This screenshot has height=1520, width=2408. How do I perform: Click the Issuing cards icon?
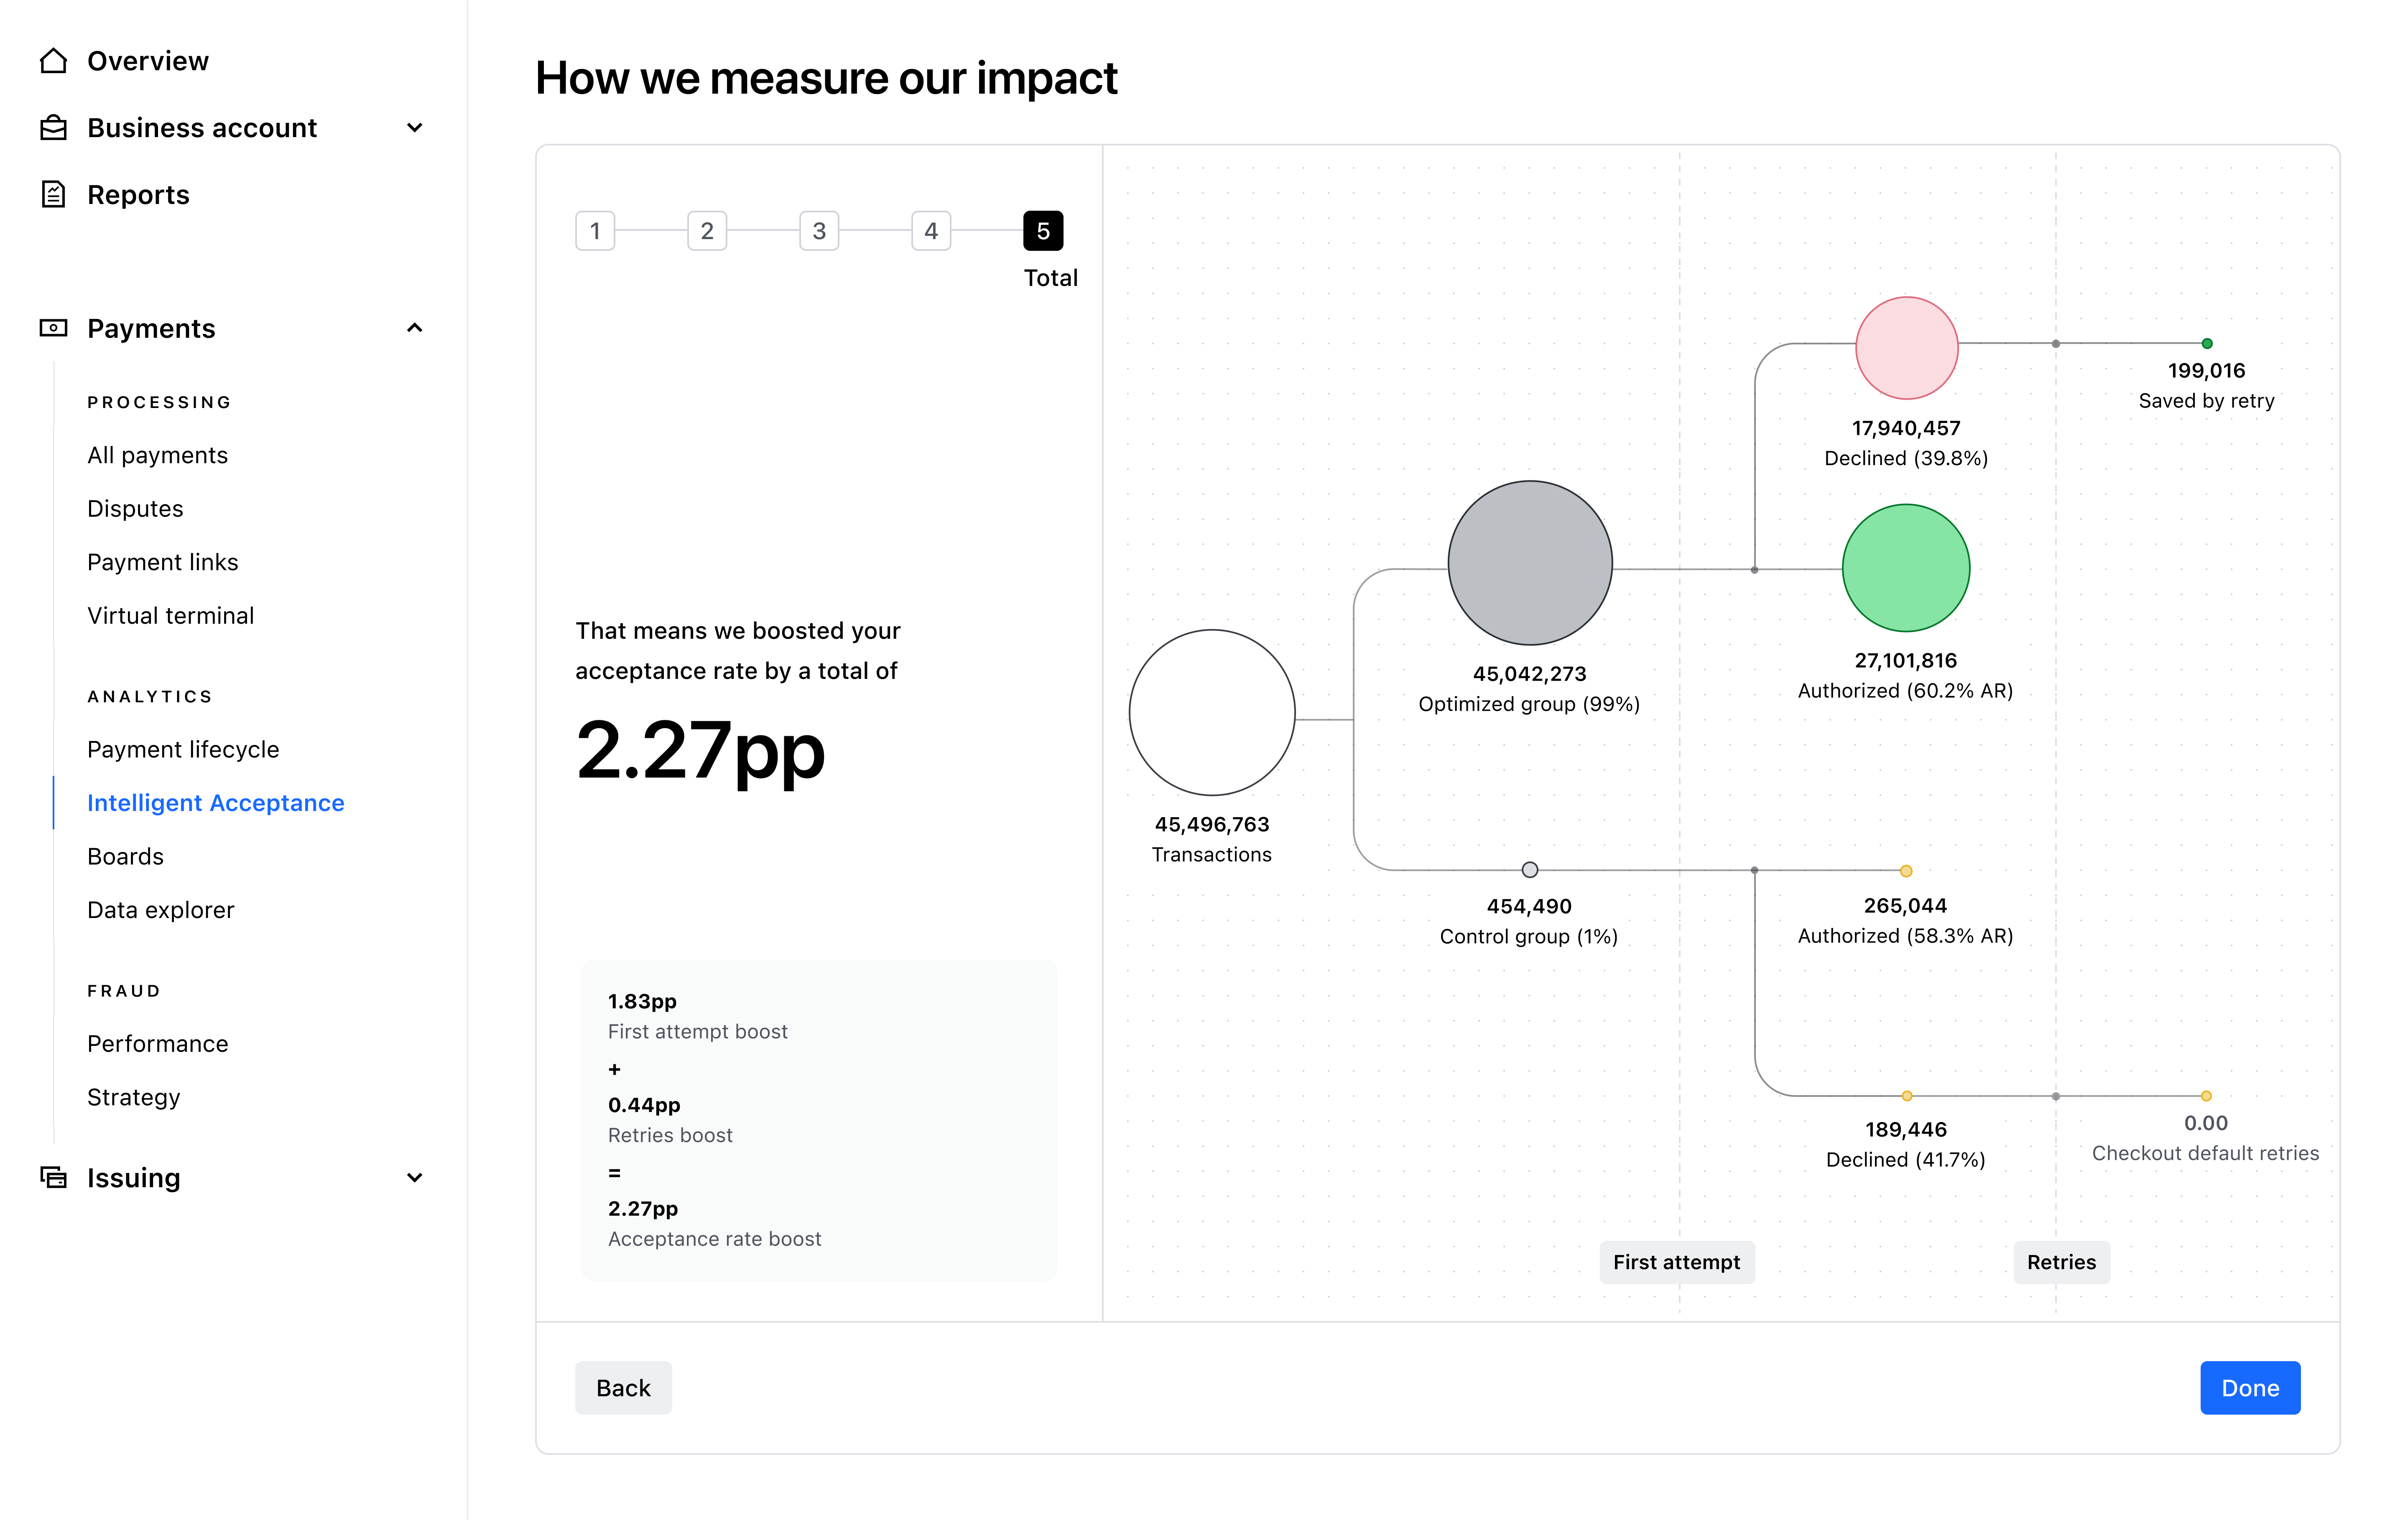(53, 1177)
